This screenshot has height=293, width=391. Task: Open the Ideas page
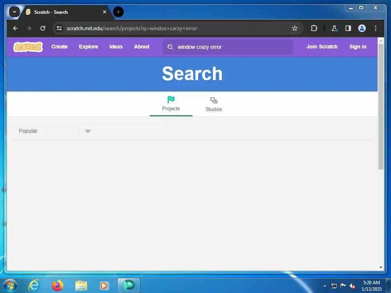click(x=116, y=47)
